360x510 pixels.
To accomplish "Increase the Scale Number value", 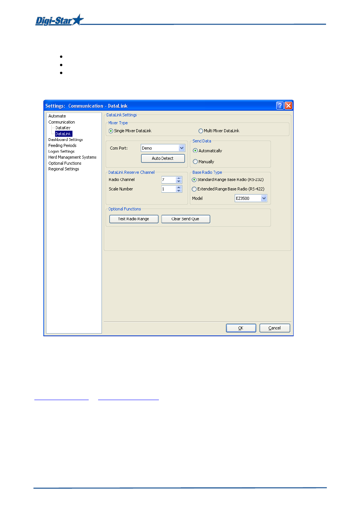I will tap(179, 187).
